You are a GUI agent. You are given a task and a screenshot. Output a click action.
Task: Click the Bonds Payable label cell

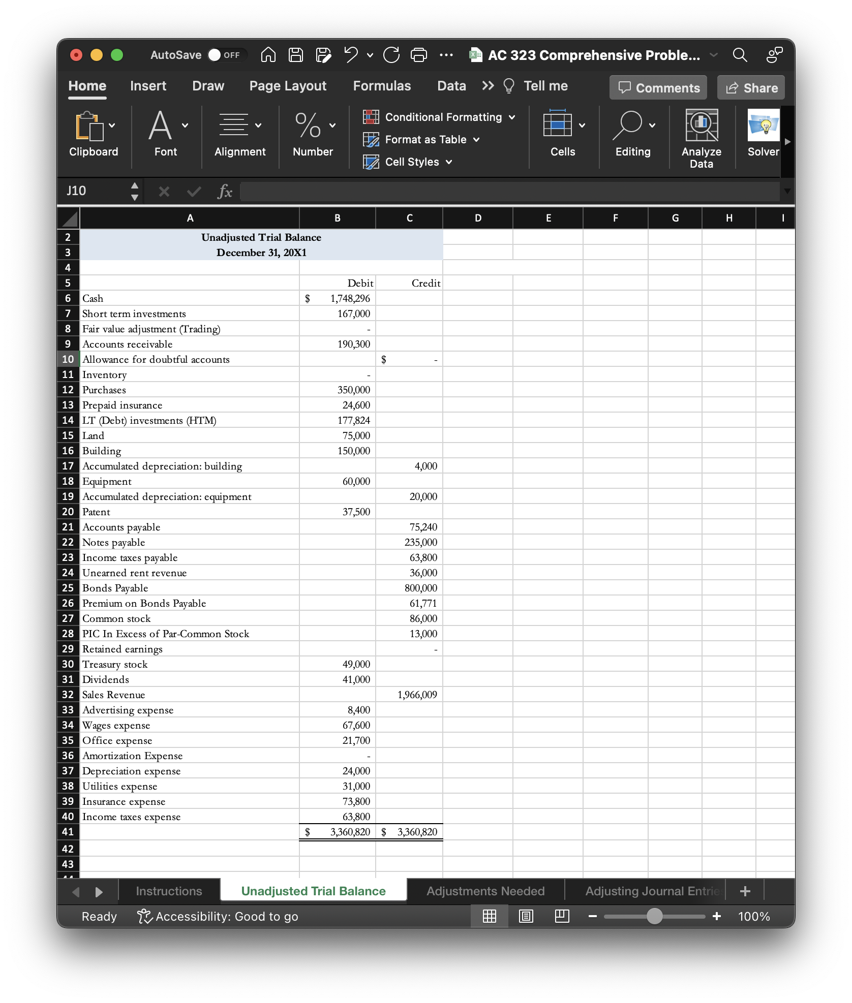pyautogui.click(x=190, y=588)
